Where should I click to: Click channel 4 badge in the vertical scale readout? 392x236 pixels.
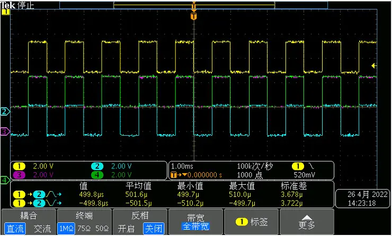[x=97, y=175]
